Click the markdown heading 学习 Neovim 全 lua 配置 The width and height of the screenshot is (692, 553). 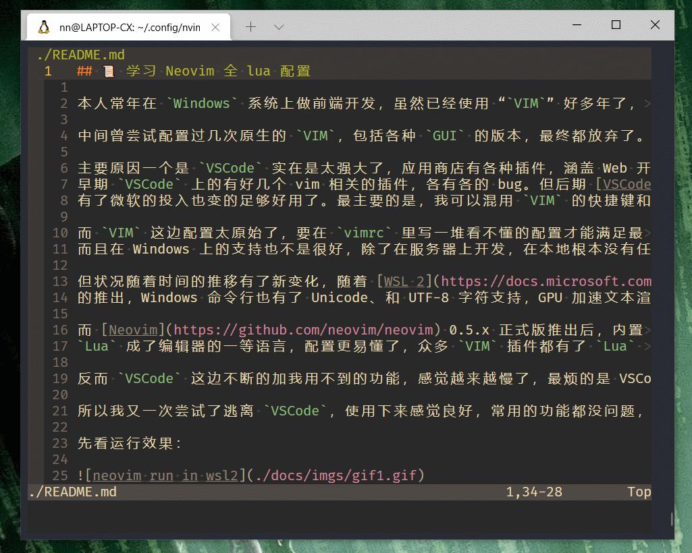[203, 70]
